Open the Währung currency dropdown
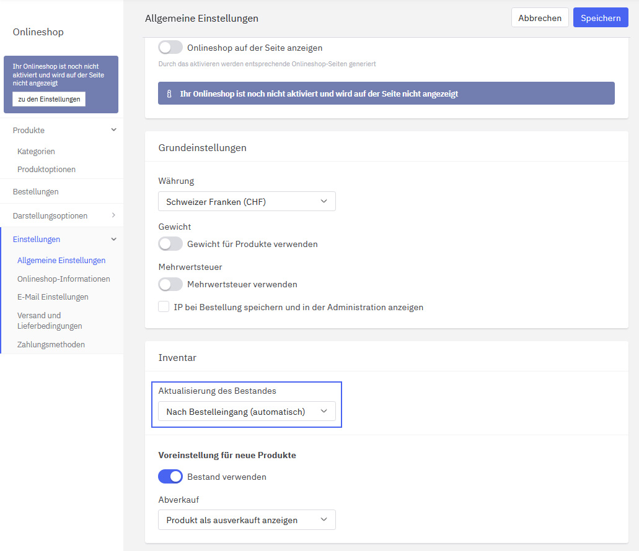The image size is (639, 551). click(x=247, y=201)
